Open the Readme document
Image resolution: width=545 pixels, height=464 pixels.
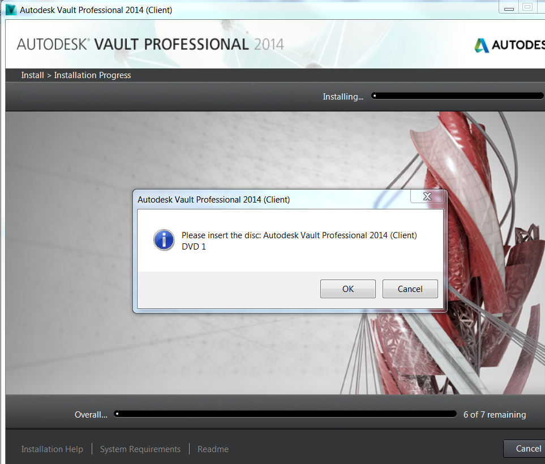pos(213,449)
